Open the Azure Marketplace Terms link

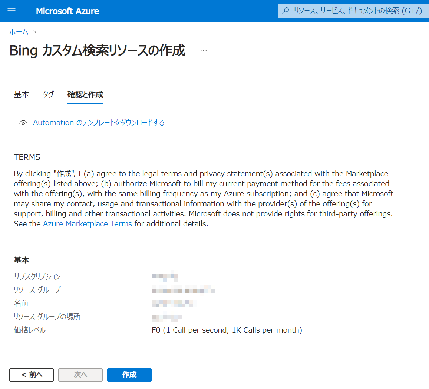point(88,224)
